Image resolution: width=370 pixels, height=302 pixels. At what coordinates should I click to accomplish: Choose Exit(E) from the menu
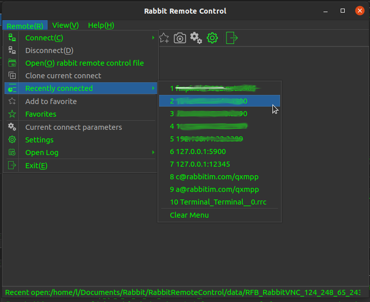pyautogui.click(x=81, y=166)
